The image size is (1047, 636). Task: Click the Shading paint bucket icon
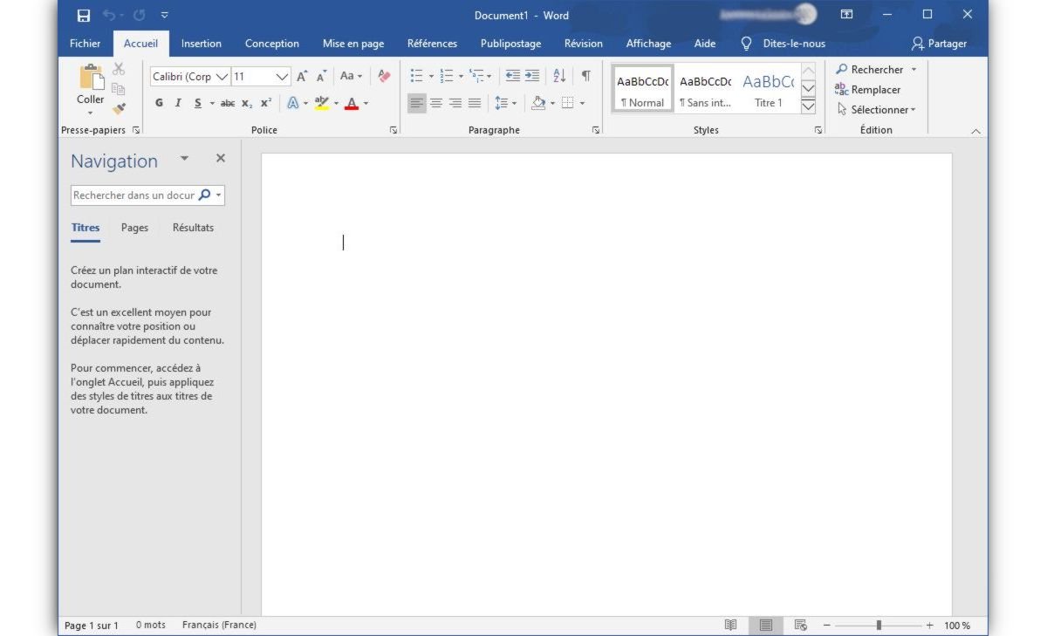(x=538, y=103)
